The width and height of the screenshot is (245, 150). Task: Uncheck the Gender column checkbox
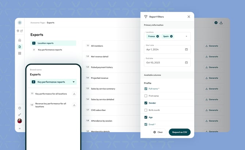tap(146, 103)
